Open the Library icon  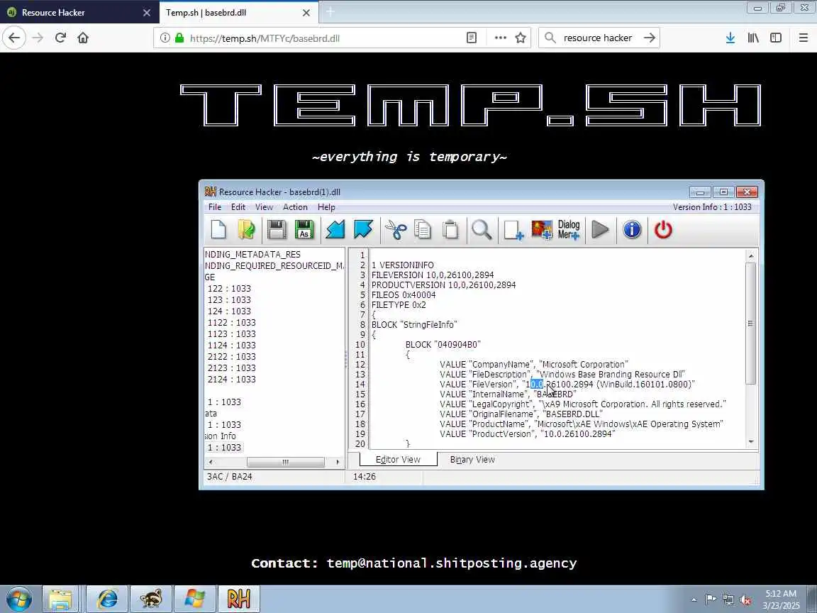pyautogui.click(x=753, y=38)
